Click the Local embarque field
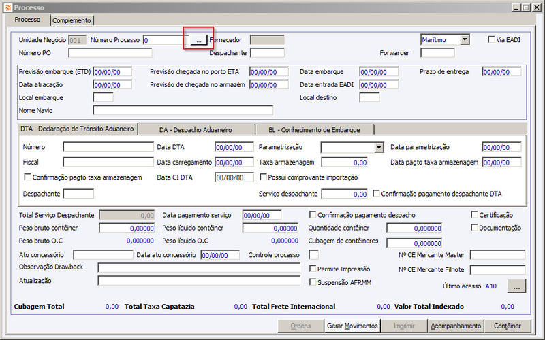 coord(104,97)
